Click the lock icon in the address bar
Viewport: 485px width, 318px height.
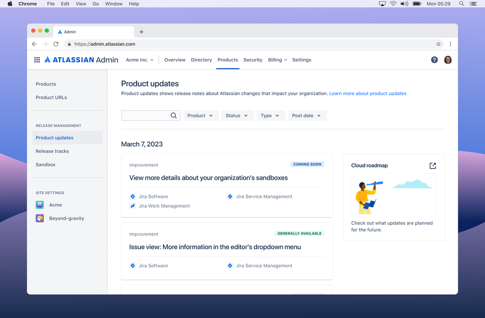[69, 44]
